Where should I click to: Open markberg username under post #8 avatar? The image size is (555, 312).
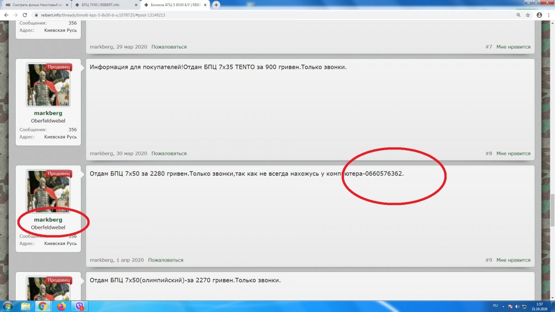point(48,113)
